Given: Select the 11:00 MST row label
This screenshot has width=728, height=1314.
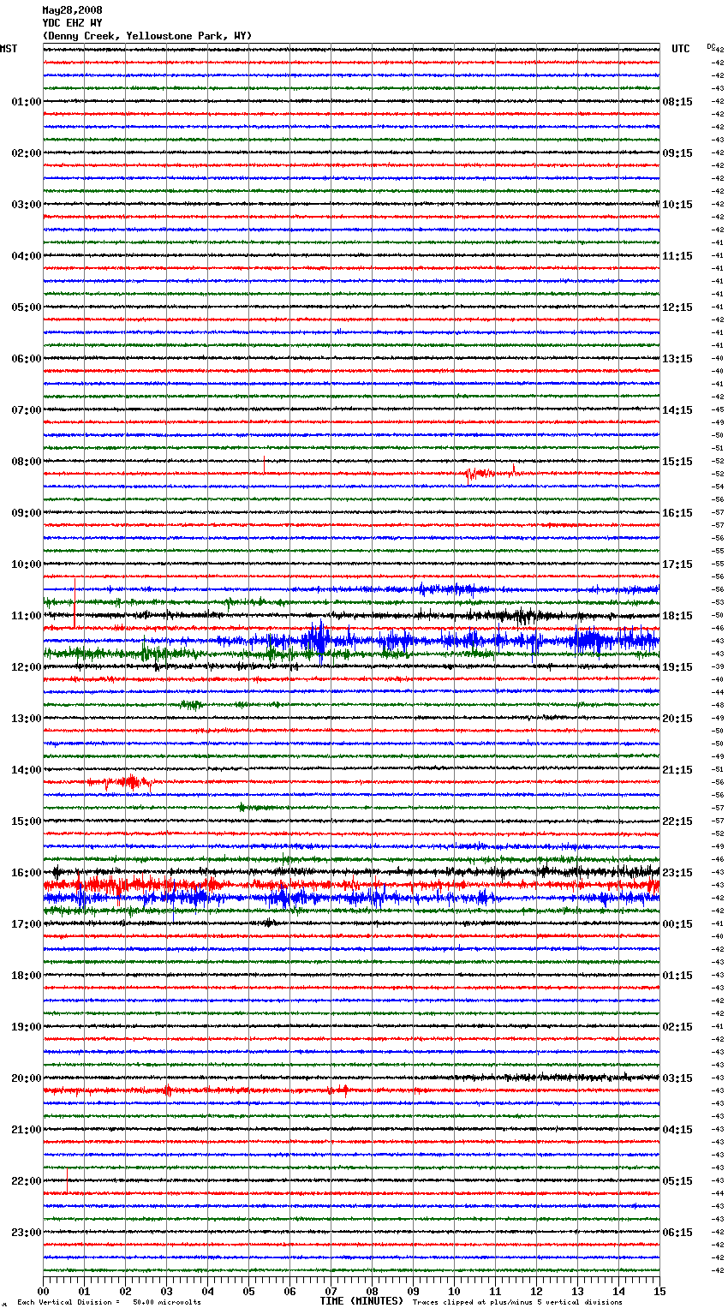Looking at the screenshot, I should point(27,616).
